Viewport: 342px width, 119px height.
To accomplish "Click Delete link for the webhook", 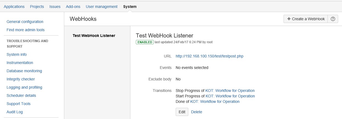I will [197, 112].
